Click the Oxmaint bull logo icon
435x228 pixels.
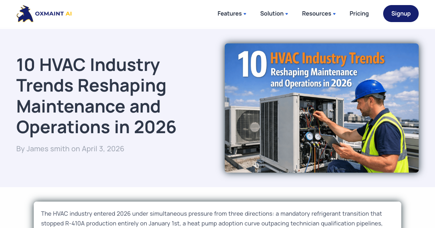(x=24, y=14)
